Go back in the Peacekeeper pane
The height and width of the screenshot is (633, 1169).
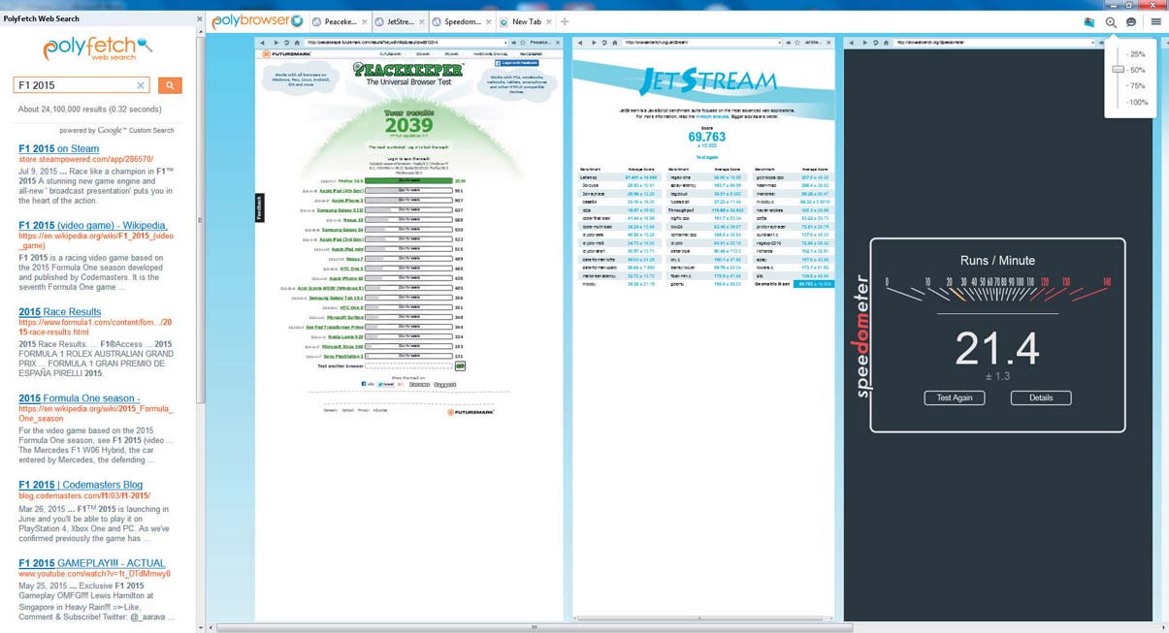pos(262,43)
